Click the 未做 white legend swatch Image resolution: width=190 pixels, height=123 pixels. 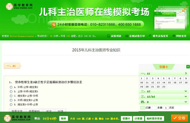coord(154,108)
